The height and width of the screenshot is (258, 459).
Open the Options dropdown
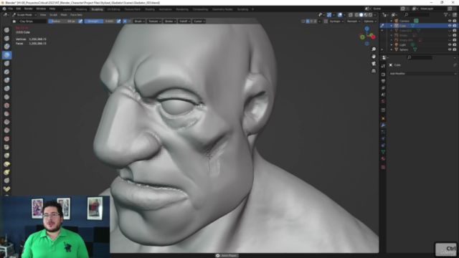click(x=370, y=21)
